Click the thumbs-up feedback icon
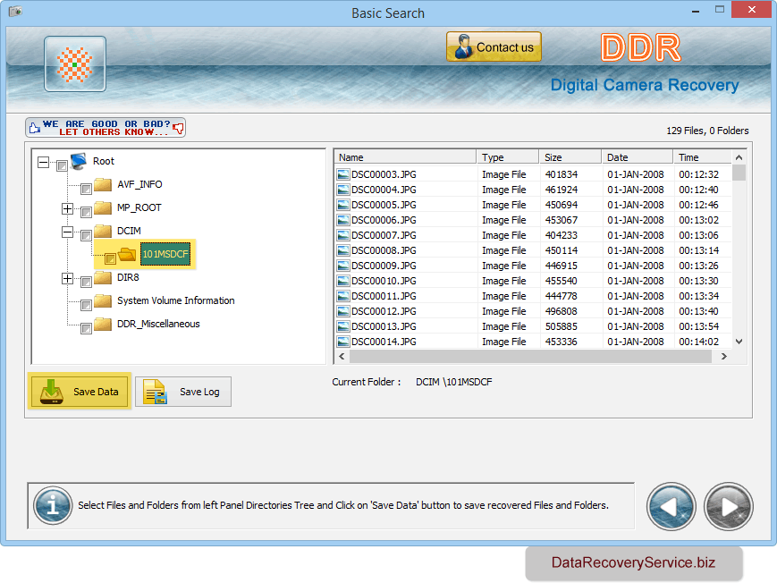777x583 pixels. tap(34, 128)
